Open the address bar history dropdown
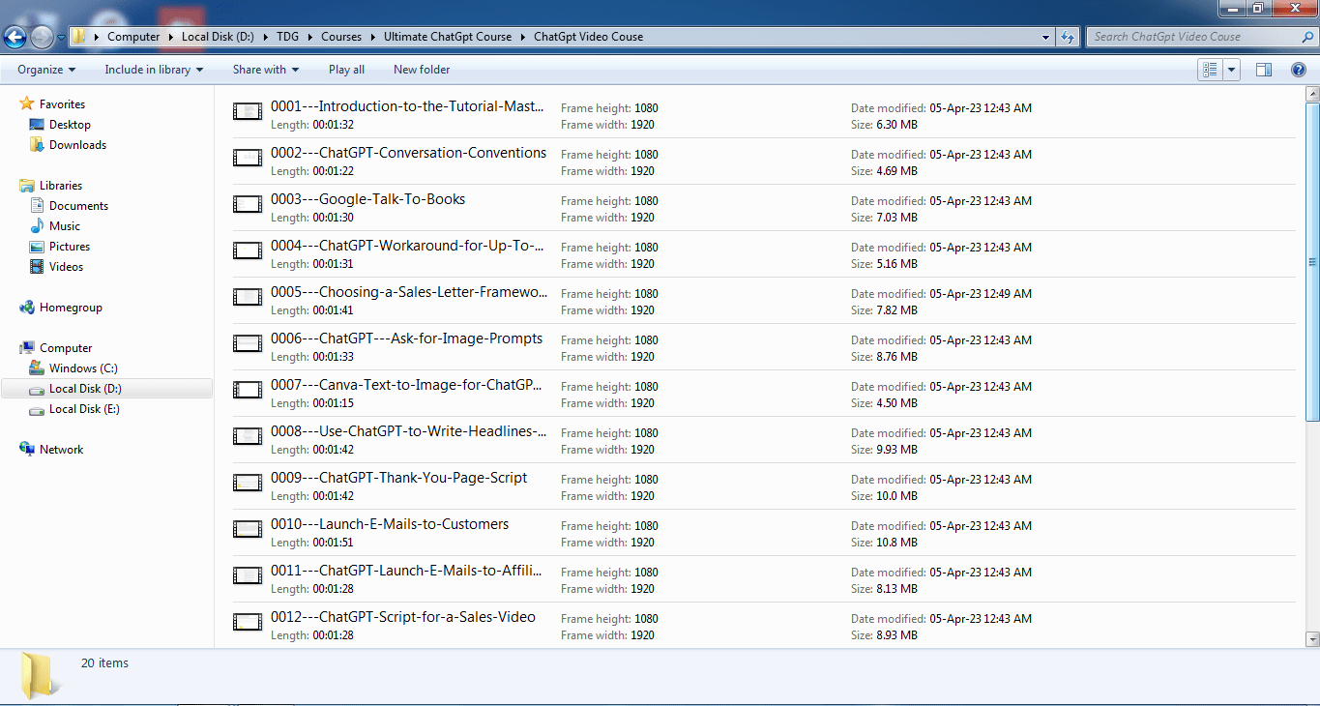 (1046, 37)
